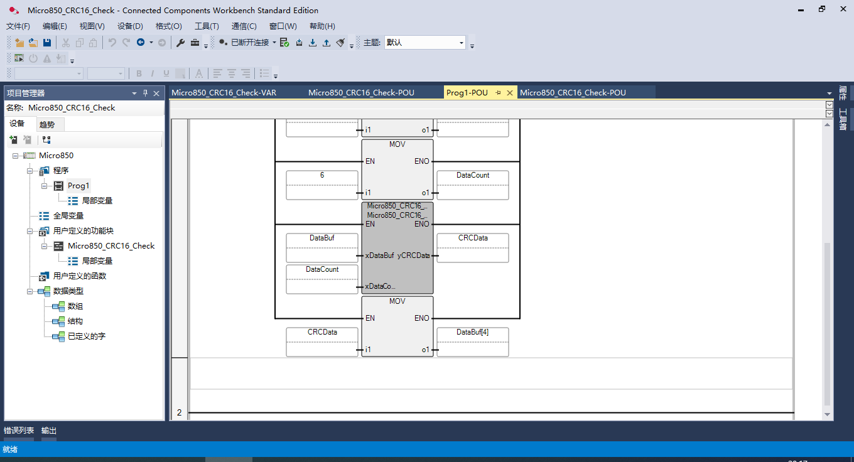Click the vertical scrollbar of ladder editor

827,314
